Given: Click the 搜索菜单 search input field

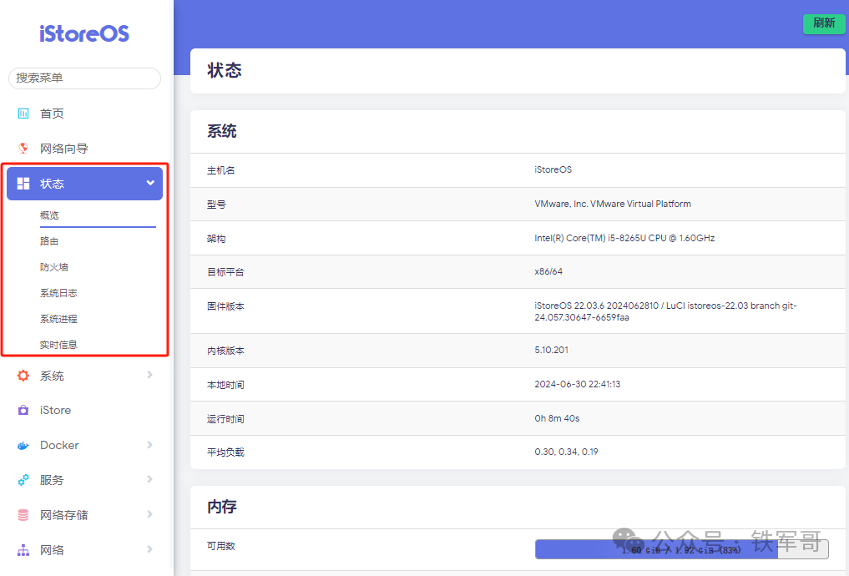Looking at the screenshot, I should tap(83, 78).
